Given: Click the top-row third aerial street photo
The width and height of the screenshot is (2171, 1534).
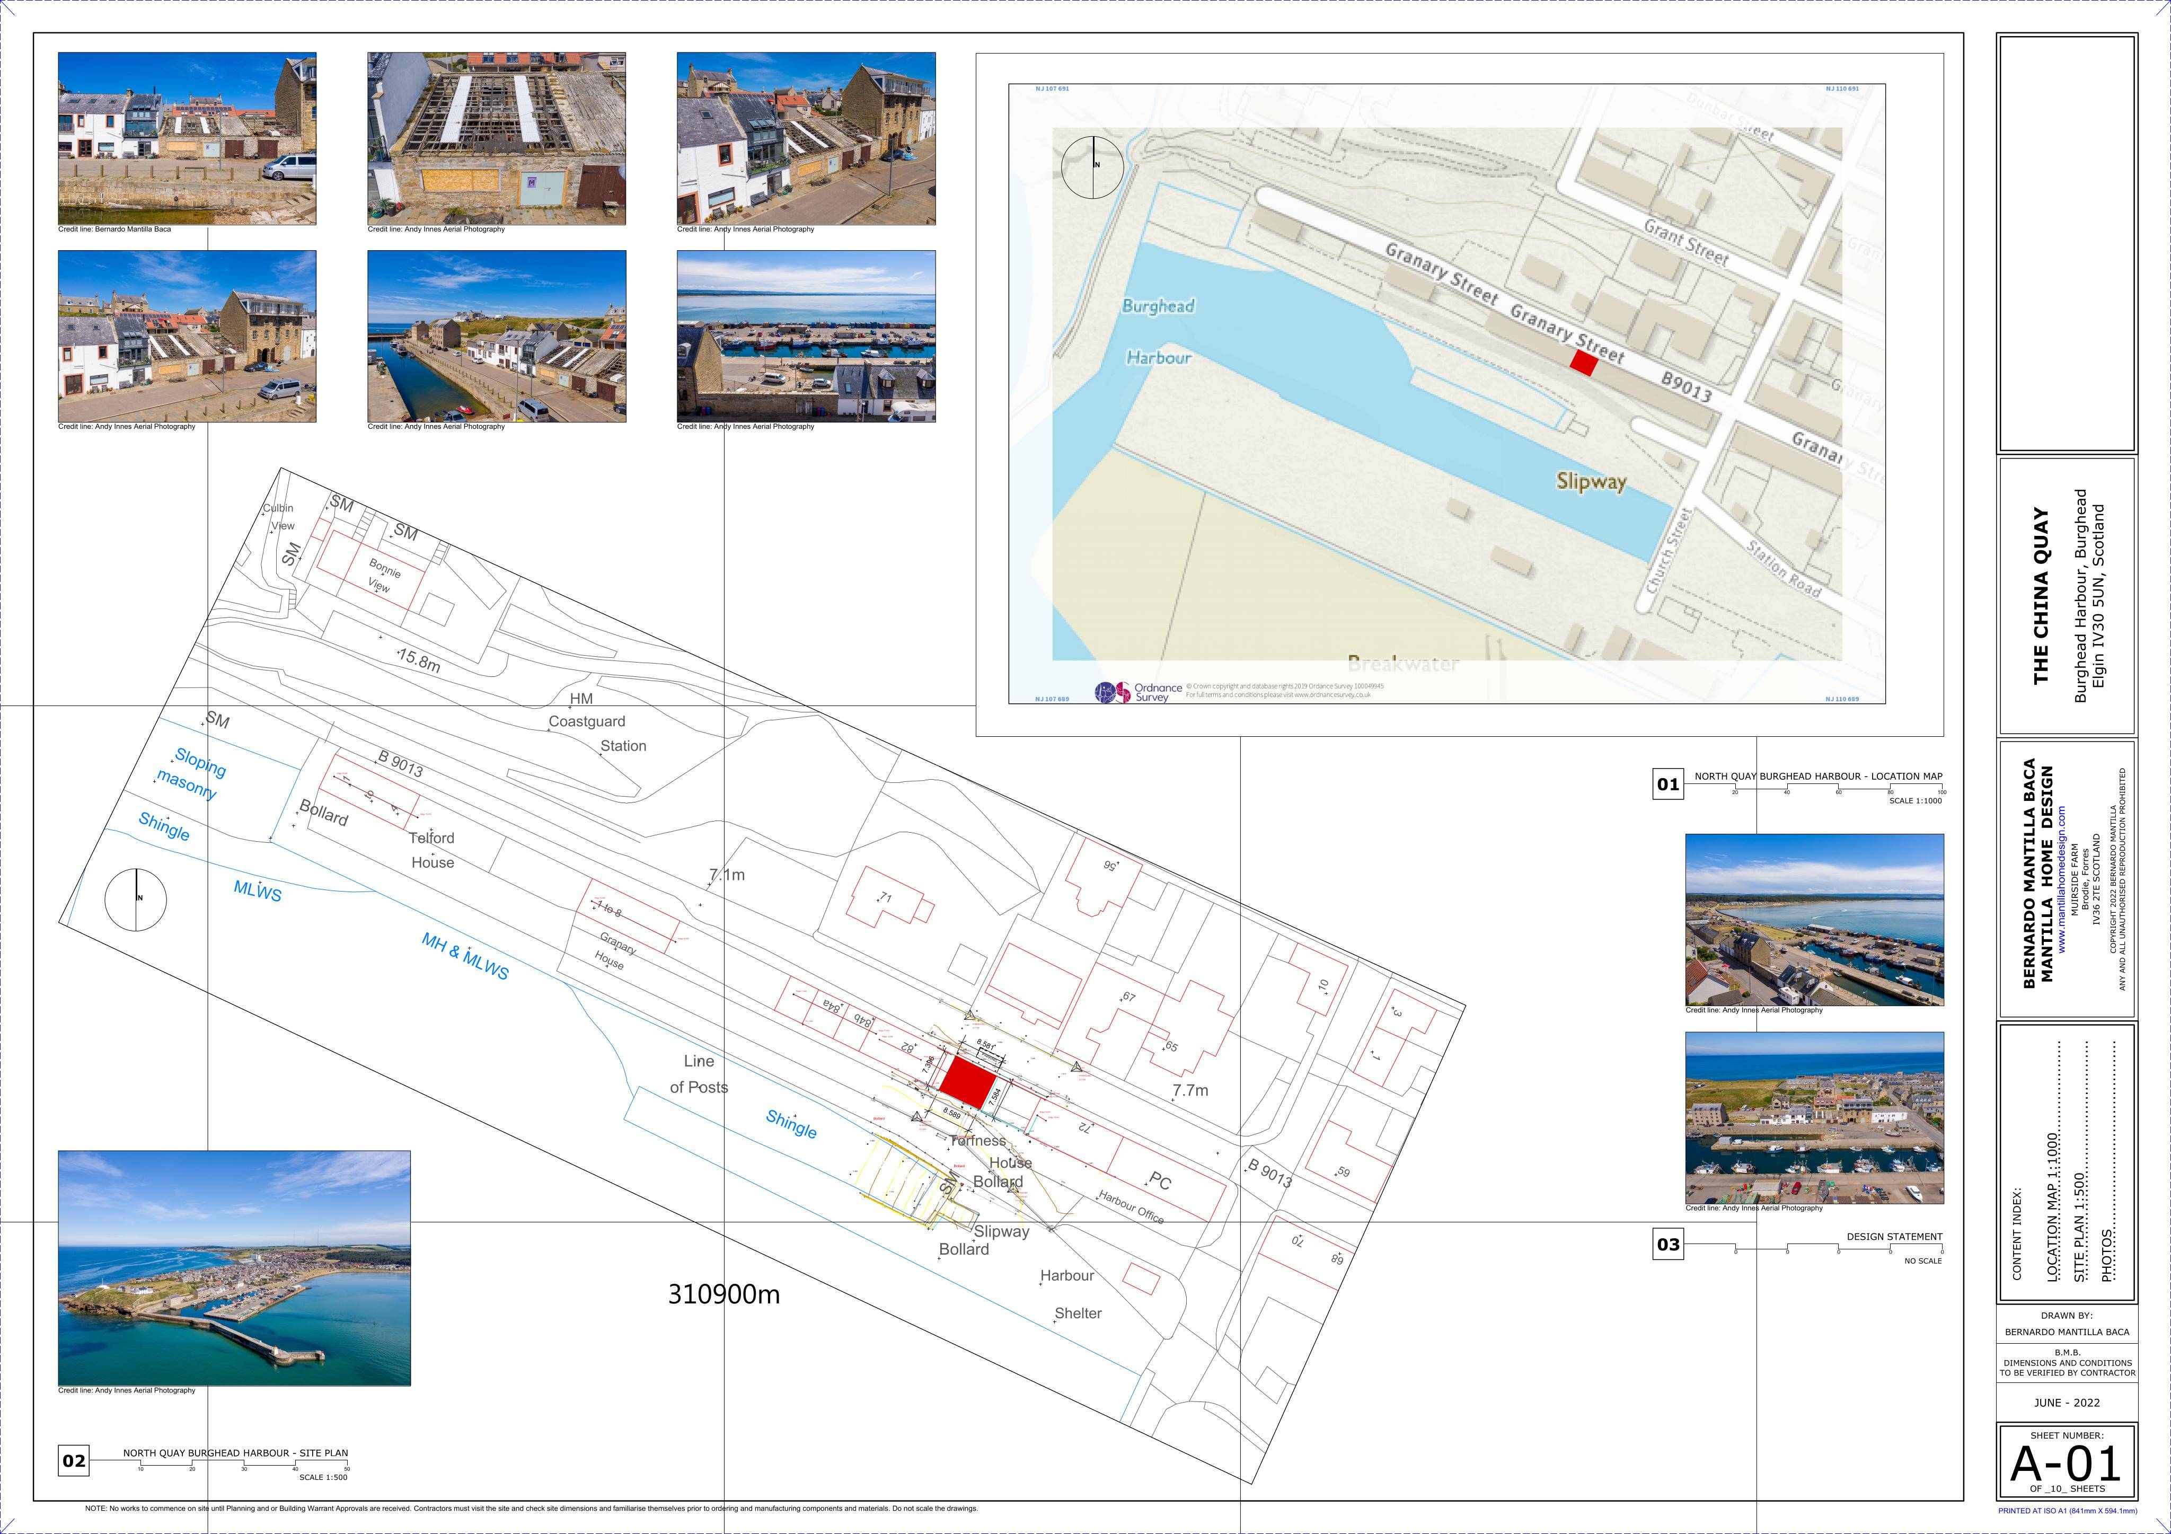Looking at the screenshot, I should pos(807,138).
